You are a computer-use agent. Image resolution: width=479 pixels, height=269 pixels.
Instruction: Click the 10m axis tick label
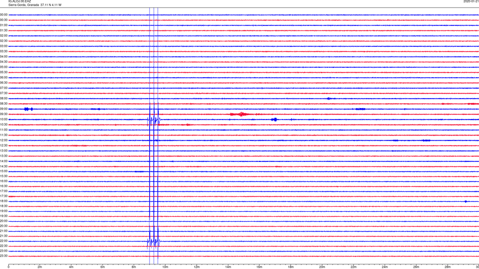[165, 267]
